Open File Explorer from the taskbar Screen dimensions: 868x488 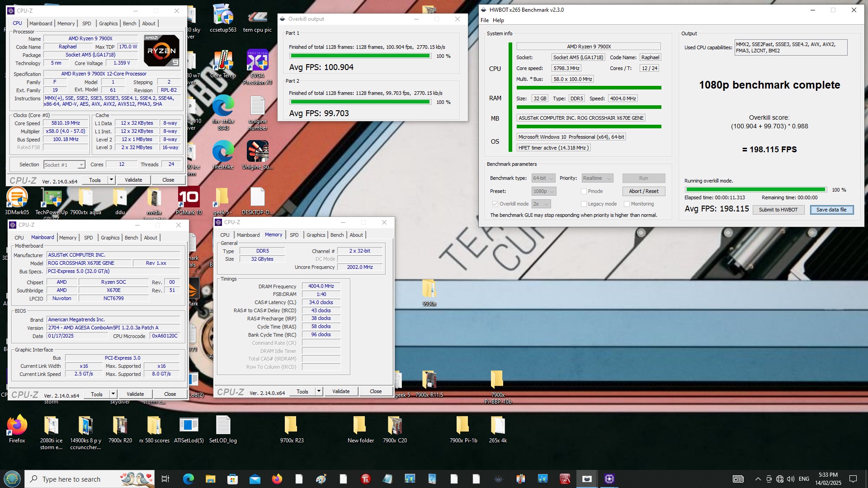211,479
